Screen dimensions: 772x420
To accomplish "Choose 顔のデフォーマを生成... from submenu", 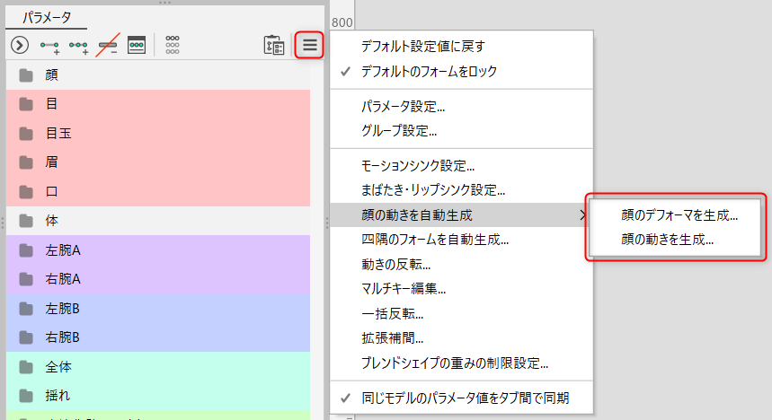I will pyautogui.click(x=679, y=215).
